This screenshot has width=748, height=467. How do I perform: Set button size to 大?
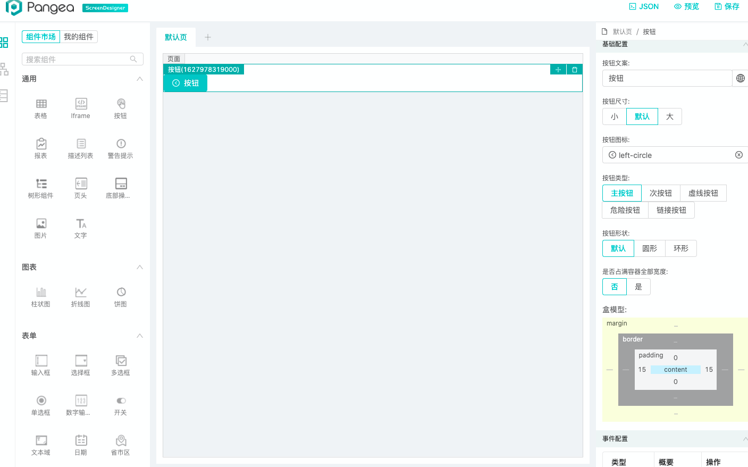(669, 116)
